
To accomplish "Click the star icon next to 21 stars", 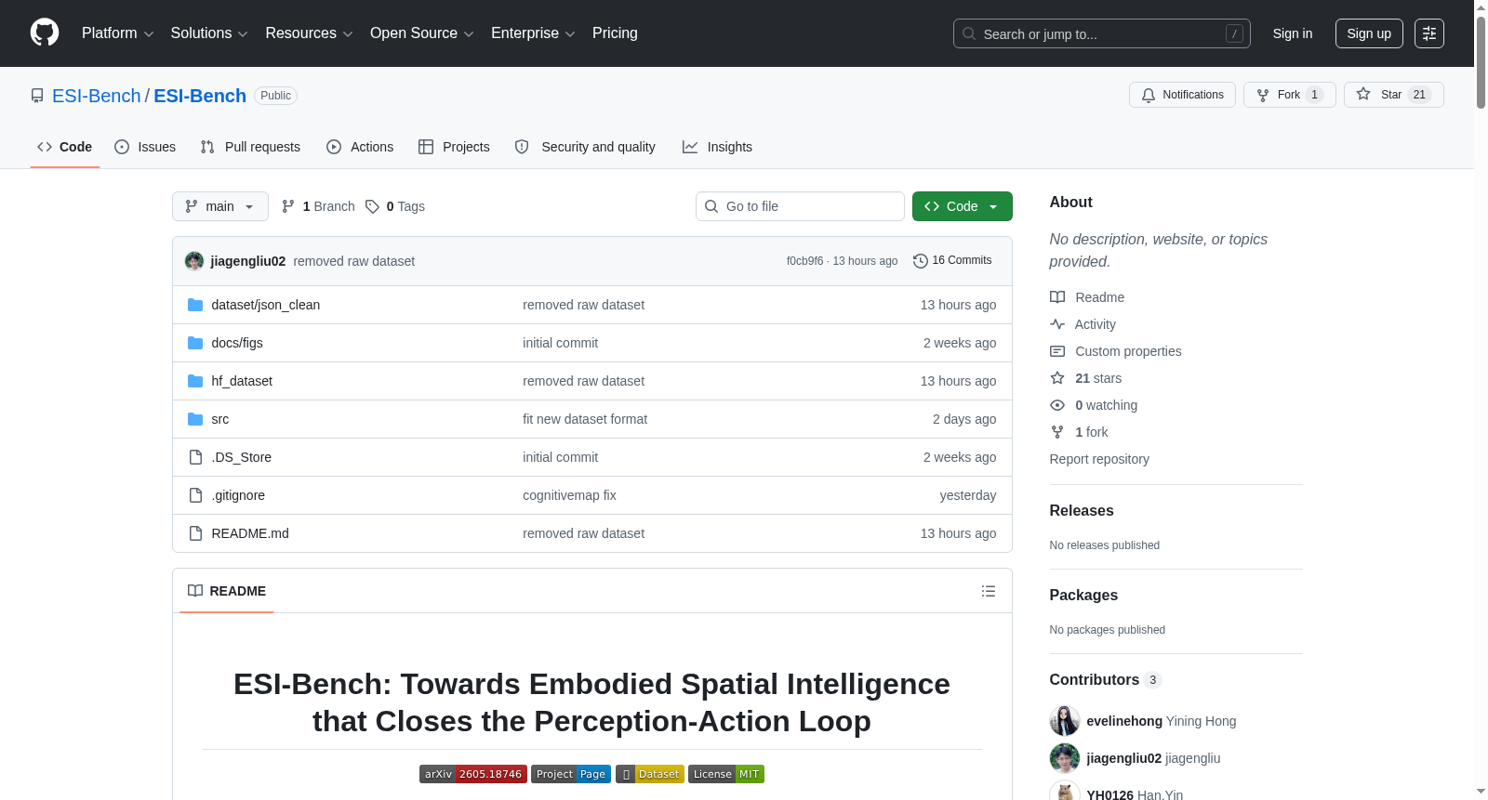I will click(x=1057, y=378).
